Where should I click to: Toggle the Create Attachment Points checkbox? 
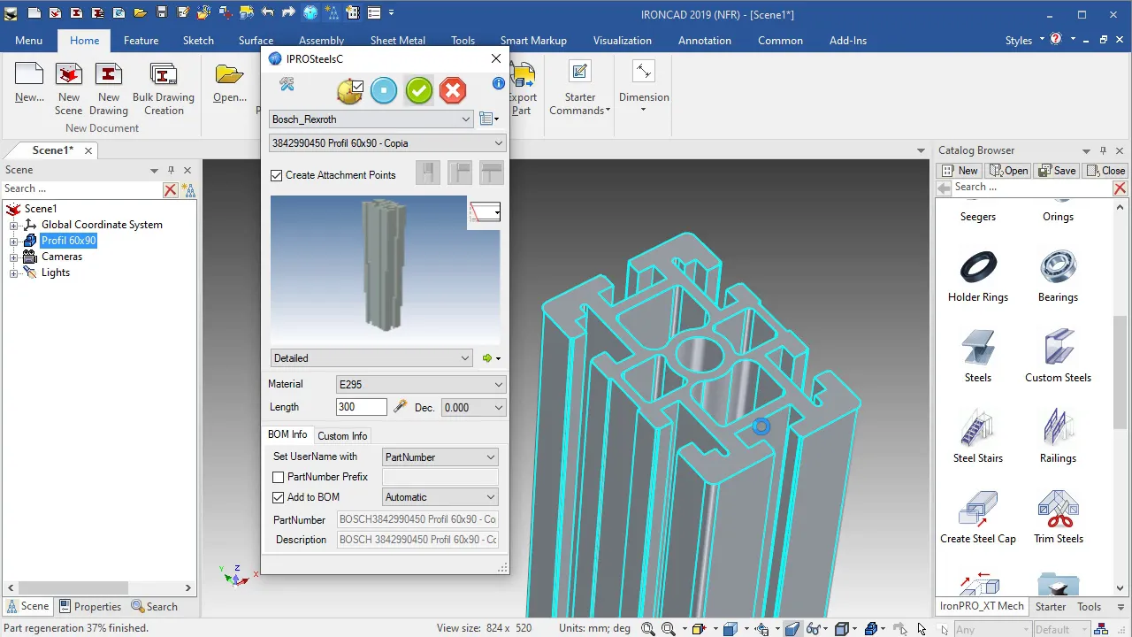[277, 175]
